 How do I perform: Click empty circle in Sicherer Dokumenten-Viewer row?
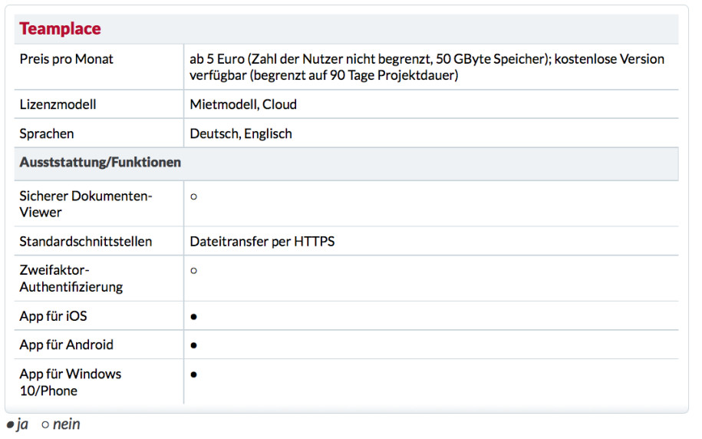pos(194,196)
